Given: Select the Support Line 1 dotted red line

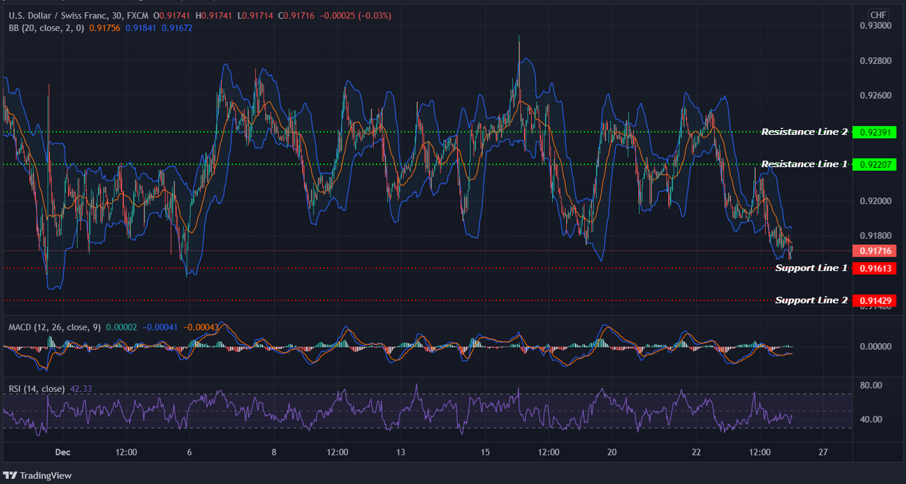Looking at the screenshot, I should point(360,268).
